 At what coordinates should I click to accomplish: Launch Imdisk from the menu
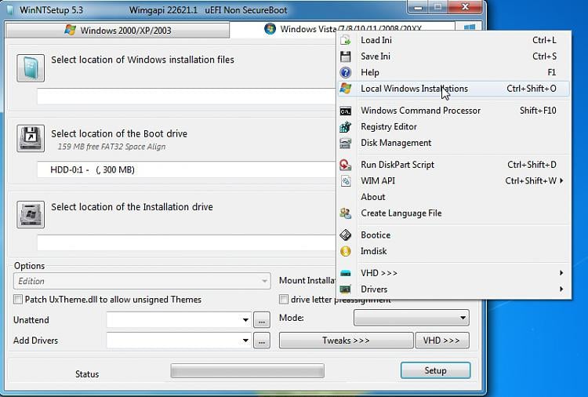[454, 251]
